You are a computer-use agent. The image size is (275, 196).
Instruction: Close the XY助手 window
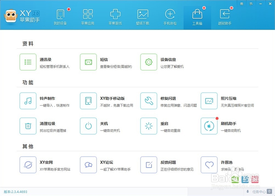pyautogui.click(x=270, y=4)
